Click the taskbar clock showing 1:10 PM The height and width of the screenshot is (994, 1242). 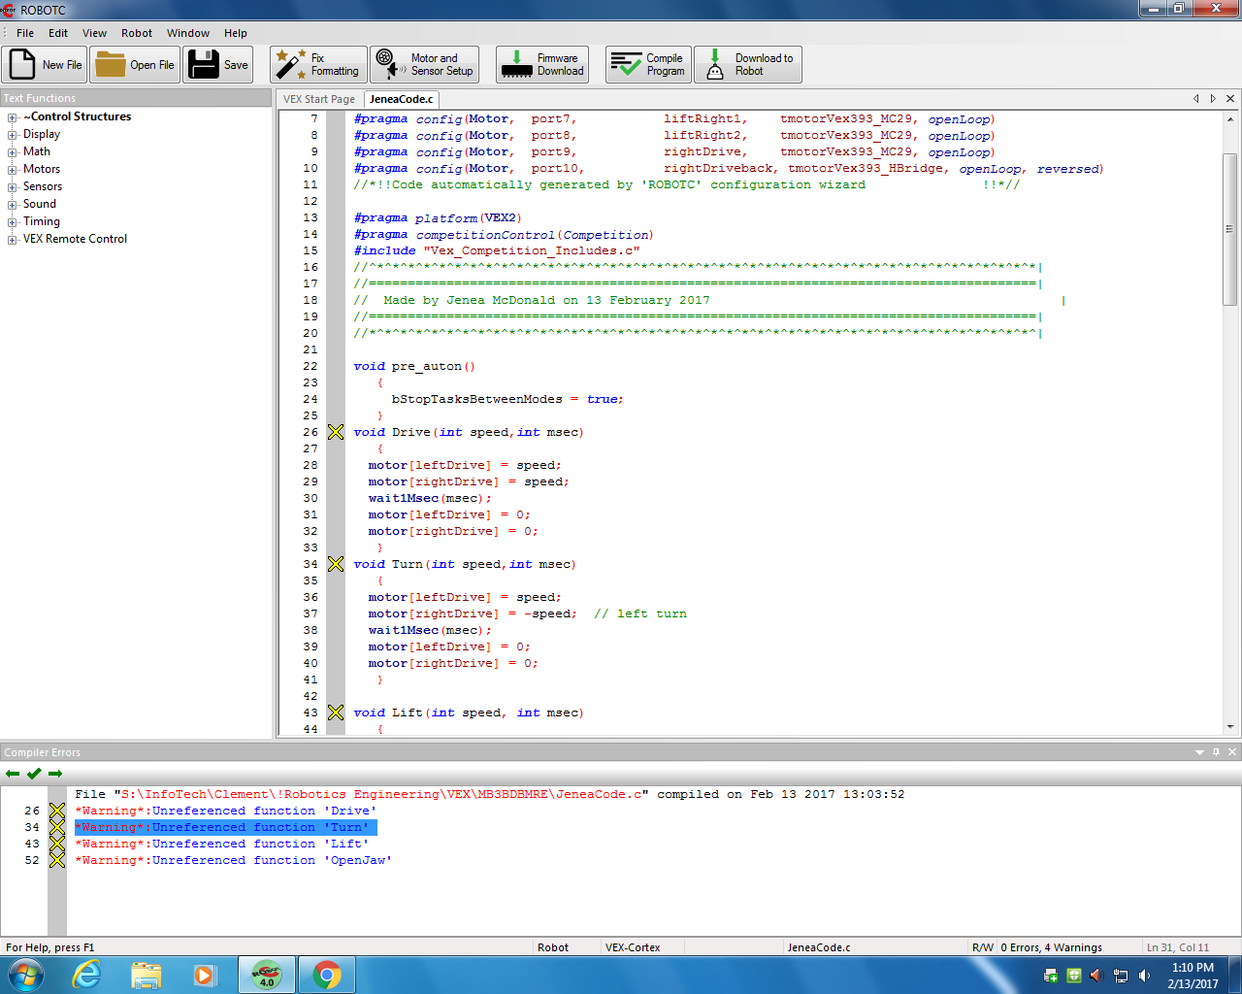[x=1193, y=975]
